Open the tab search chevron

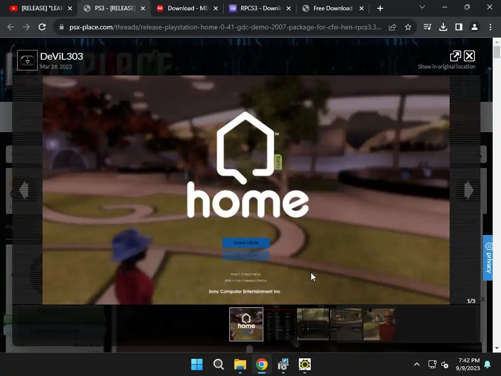point(422,7)
